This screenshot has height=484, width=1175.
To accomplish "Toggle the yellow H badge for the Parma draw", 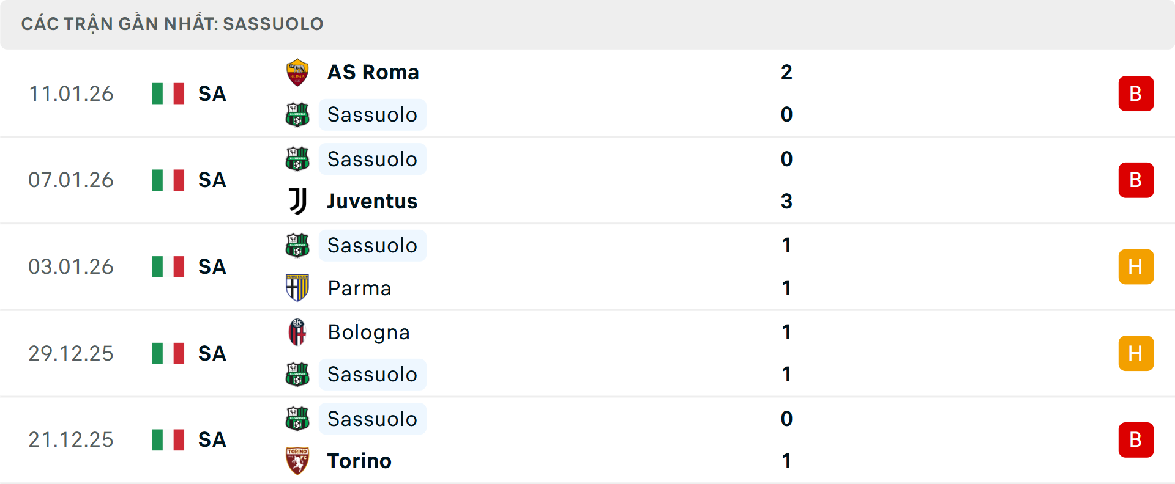I will point(1136,266).
